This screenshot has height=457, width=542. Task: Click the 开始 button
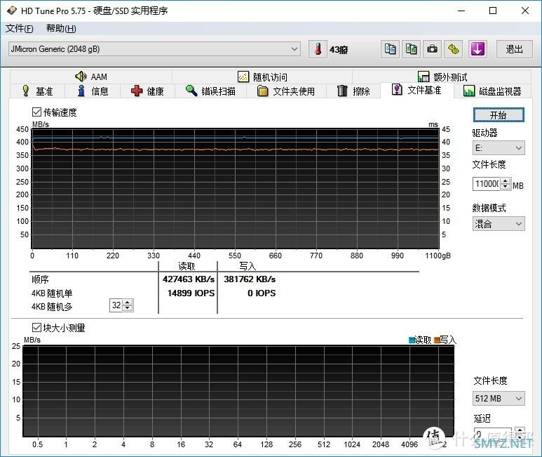pyautogui.click(x=499, y=115)
